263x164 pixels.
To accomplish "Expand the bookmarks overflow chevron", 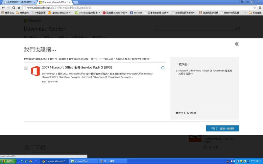I will 245,12.
